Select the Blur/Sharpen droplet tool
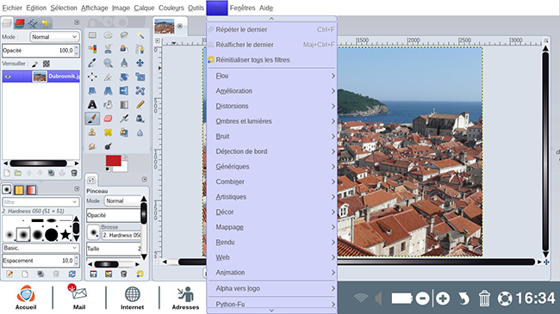Screen dimensions: 560x314 (140, 132)
